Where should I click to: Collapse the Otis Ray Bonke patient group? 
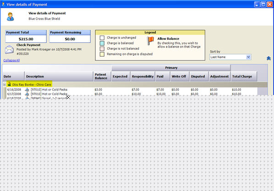click(x=5, y=85)
